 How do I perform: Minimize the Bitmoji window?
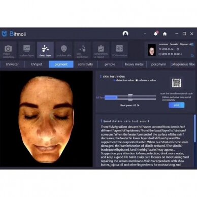(x=177, y=34)
